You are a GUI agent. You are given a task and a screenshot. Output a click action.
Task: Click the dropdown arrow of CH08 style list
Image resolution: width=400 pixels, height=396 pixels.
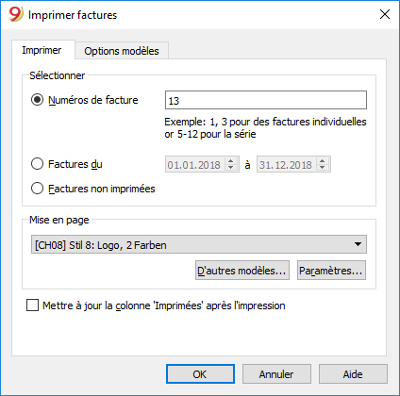coord(358,244)
